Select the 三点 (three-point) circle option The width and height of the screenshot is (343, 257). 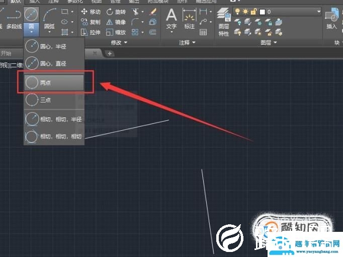pos(54,100)
